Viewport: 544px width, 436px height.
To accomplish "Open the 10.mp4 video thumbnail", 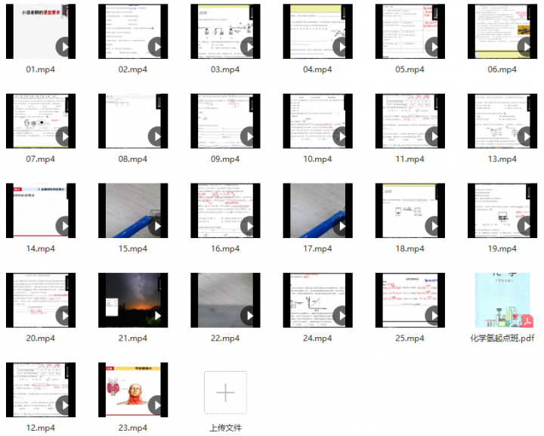I will point(318,121).
